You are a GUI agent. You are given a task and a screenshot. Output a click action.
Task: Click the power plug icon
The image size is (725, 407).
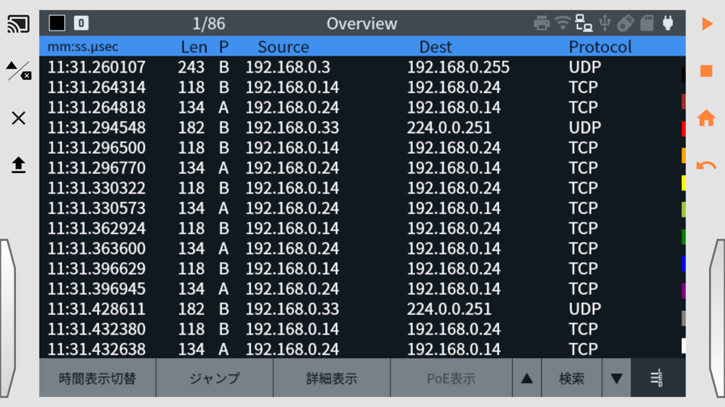[x=668, y=23]
